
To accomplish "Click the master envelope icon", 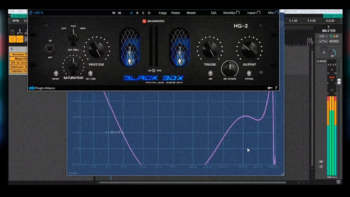I will (x=323, y=41).
